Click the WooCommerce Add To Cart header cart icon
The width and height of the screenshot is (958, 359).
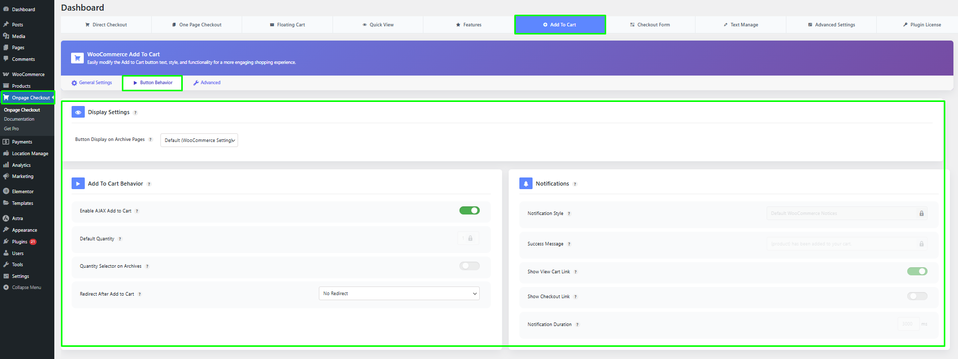pyautogui.click(x=77, y=58)
